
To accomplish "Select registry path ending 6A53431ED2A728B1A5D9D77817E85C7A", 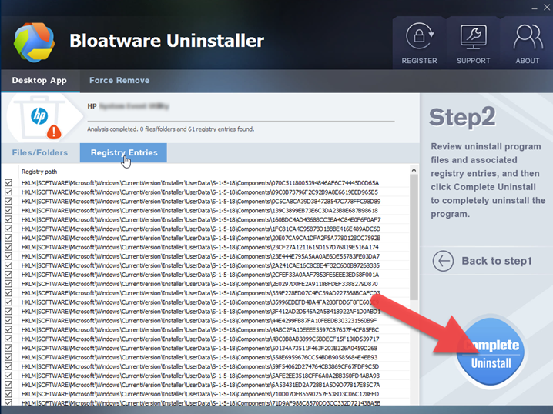I will pos(201,385).
